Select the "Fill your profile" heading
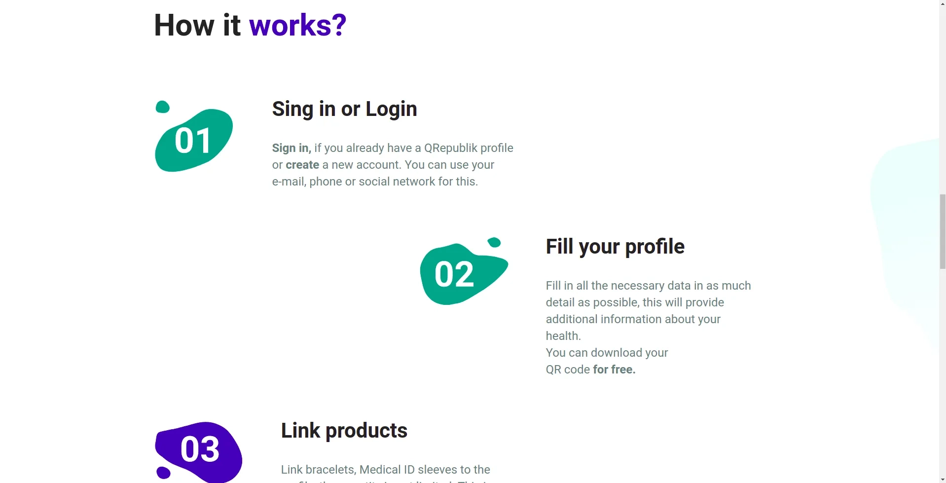The image size is (946, 483). tap(615, 247)
